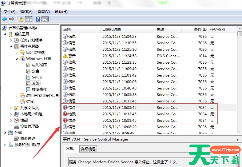Toggle the console tree pane toolbar button
This screenshot has height=167, width=242.
29,19
